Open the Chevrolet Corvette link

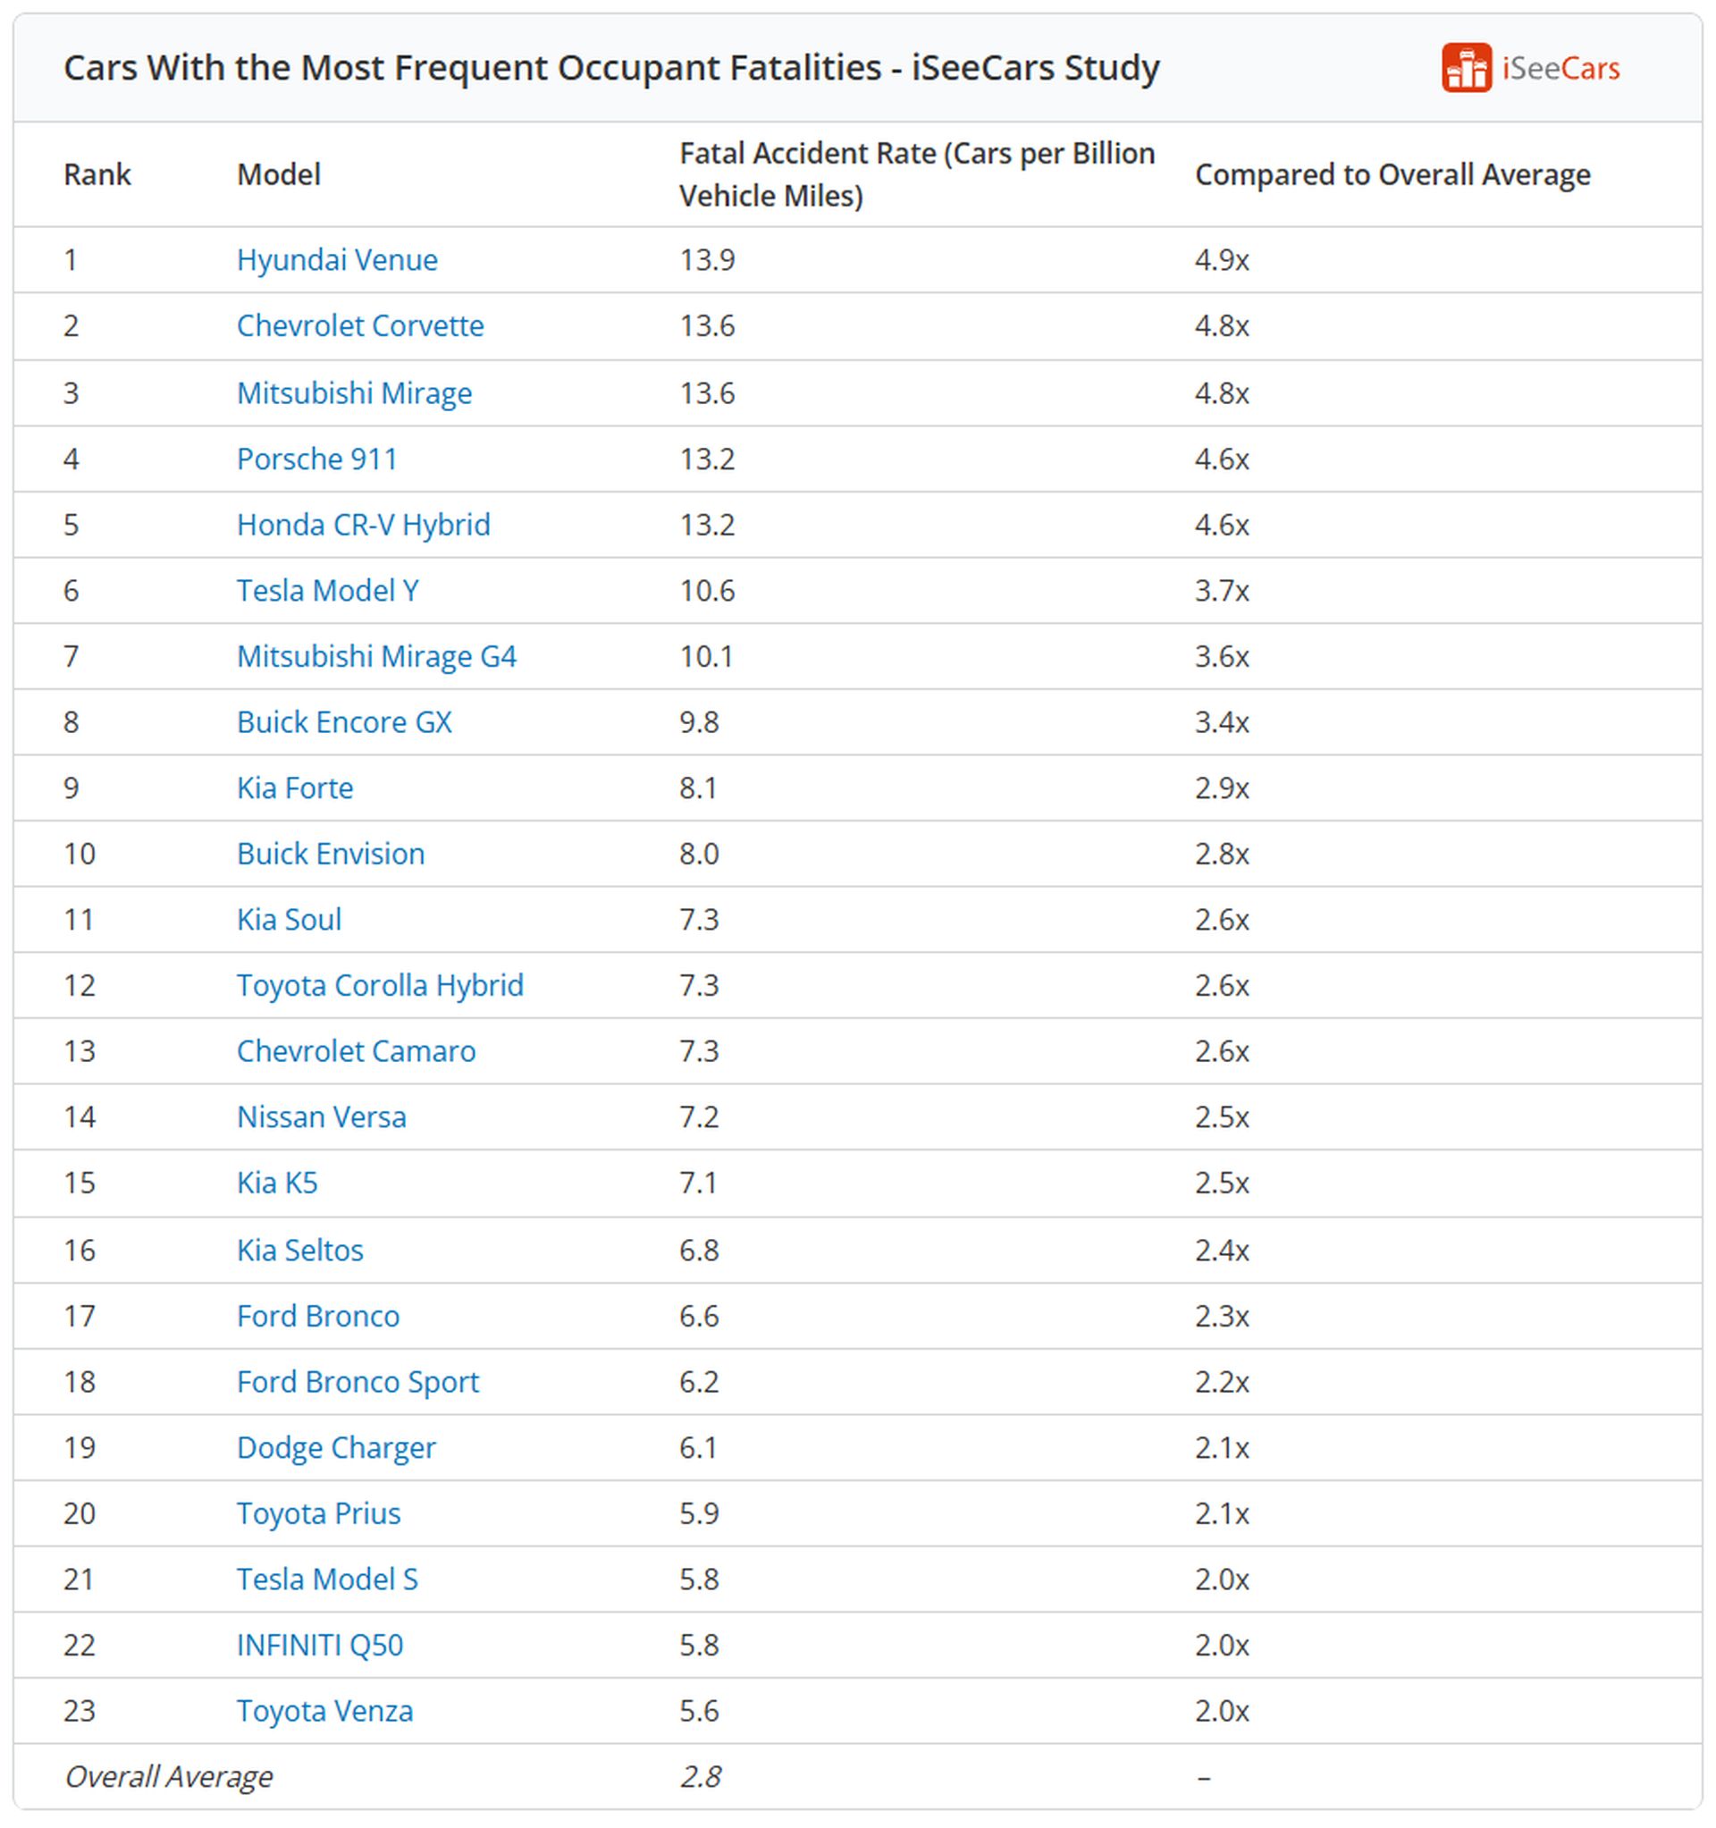pos(359,326)
